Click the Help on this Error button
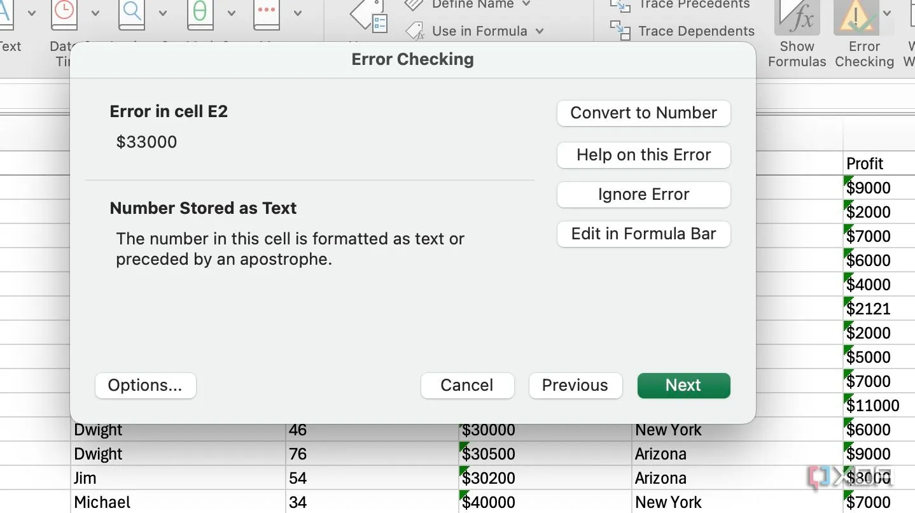915x513 pixels. [x=643, y=155]
